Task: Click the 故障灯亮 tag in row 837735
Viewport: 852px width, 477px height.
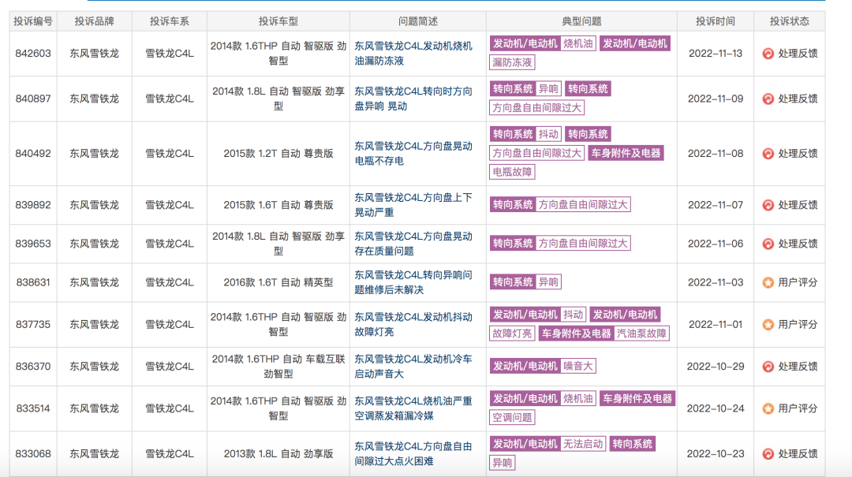Action: click(512, 334)
